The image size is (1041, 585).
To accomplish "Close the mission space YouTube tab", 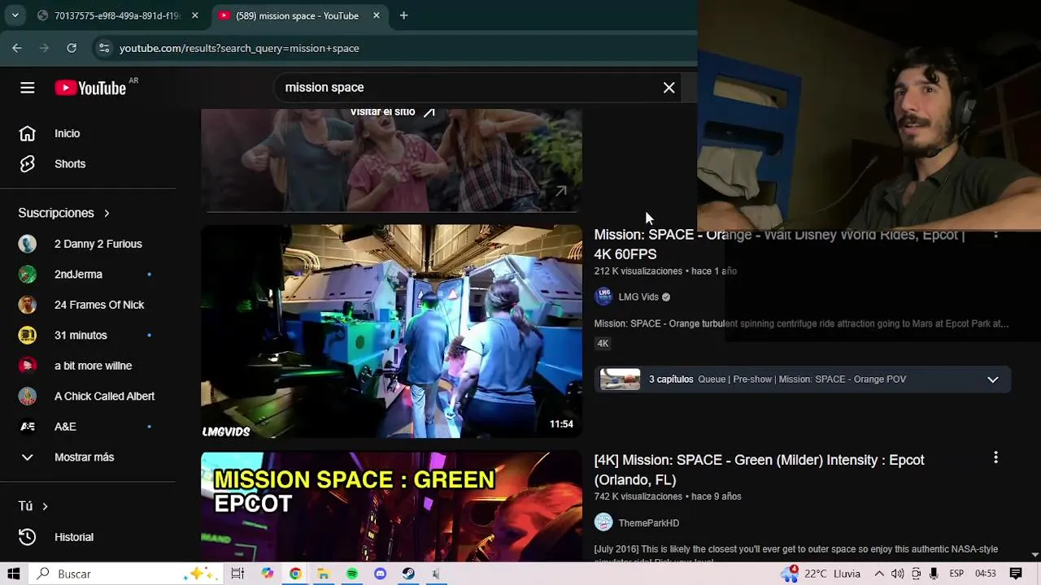I will click(x=376, y=15).
